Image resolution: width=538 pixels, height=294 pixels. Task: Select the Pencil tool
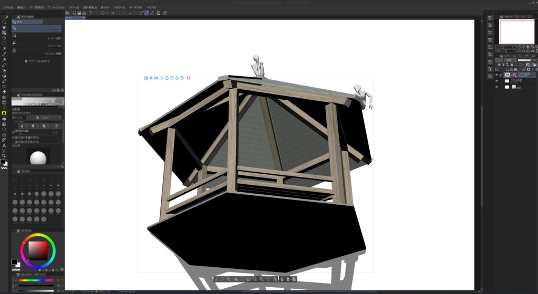4,65
